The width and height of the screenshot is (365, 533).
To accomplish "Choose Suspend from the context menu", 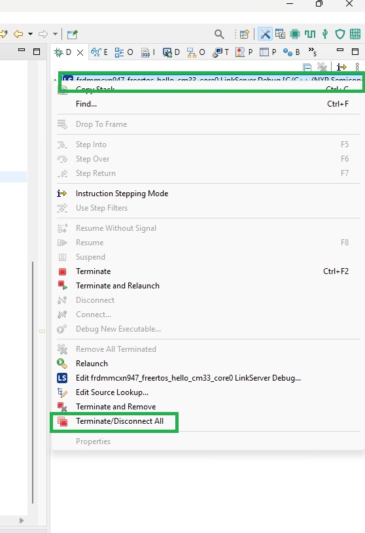I will 208,257.
